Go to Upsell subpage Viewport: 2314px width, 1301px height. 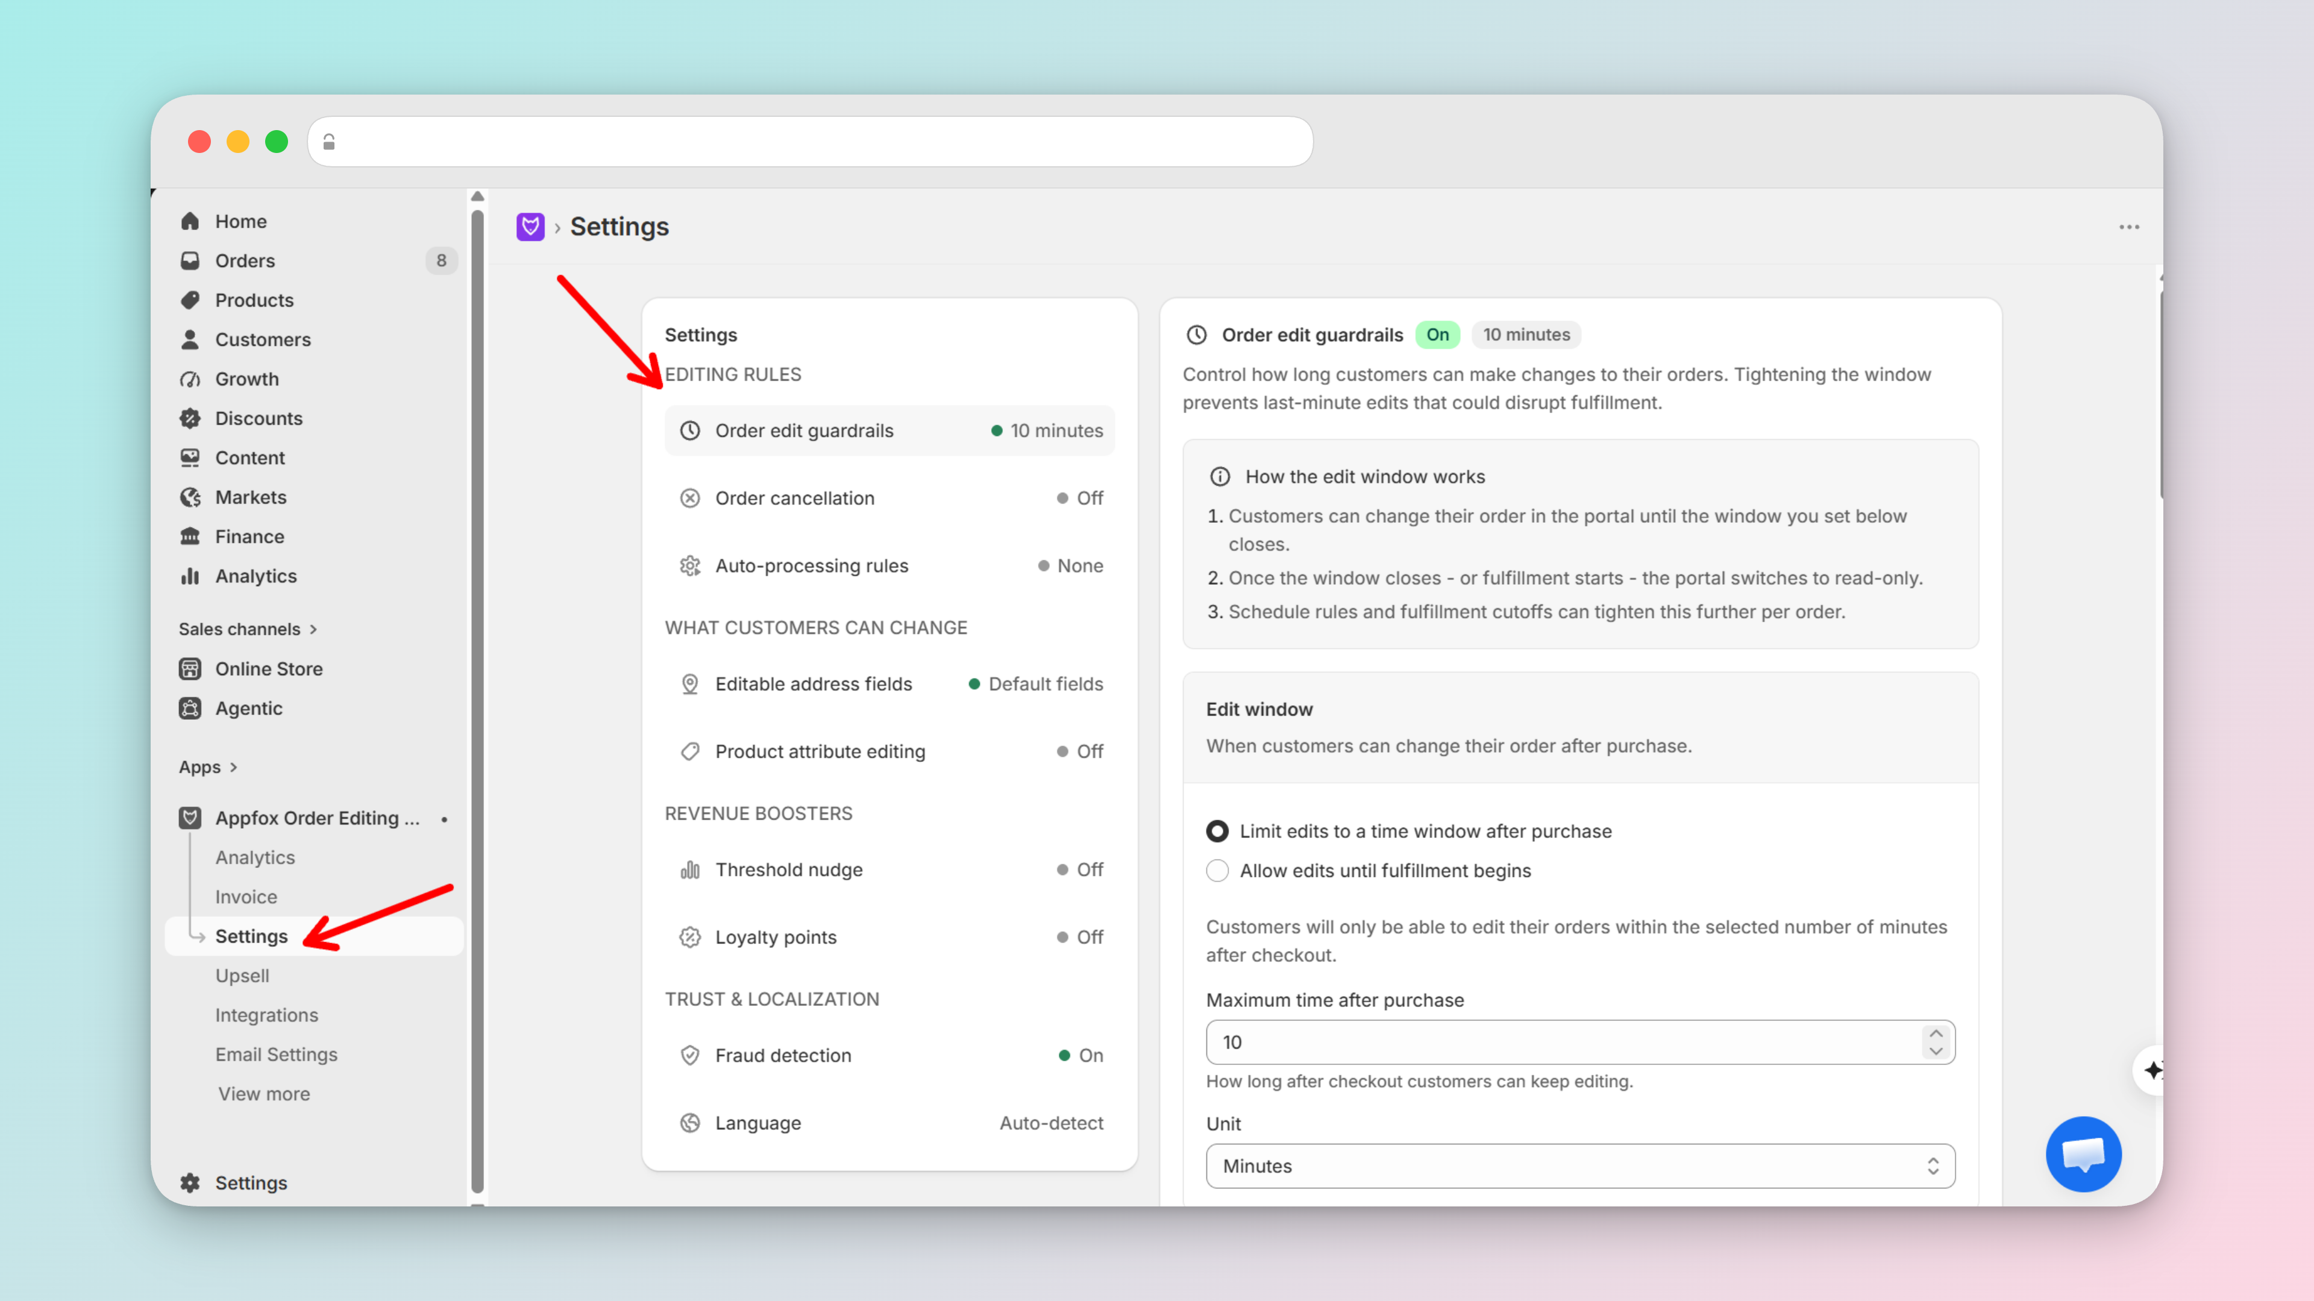coord(242,976)
